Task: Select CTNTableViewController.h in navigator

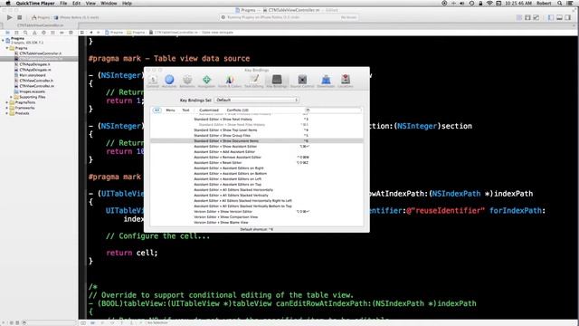Action: pyautogui.click(x=41, y=53)
